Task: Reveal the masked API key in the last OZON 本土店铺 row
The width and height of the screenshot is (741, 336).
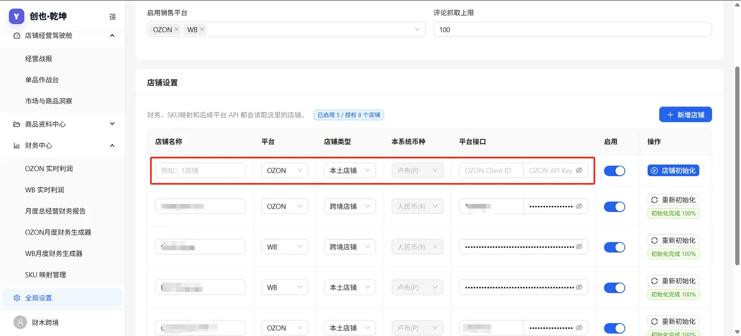Action: pyautogui.click(x=579, y=328)
